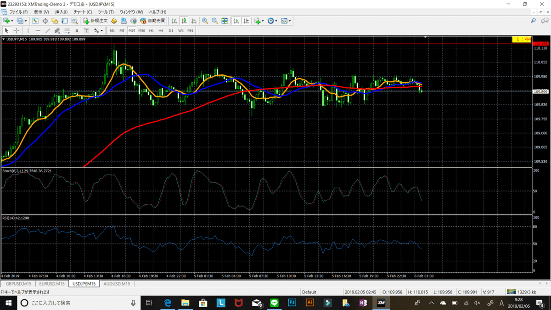Switch chart to MN timeframe
Screen dimensions: 551x310
coord(190,30)
